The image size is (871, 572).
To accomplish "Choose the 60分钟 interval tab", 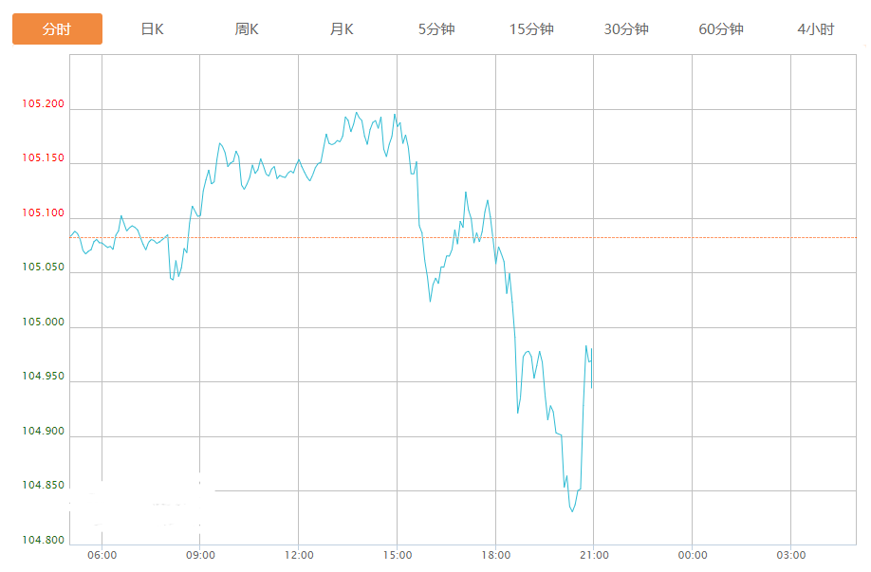I will pyautogui.click(x=721, y=29).
